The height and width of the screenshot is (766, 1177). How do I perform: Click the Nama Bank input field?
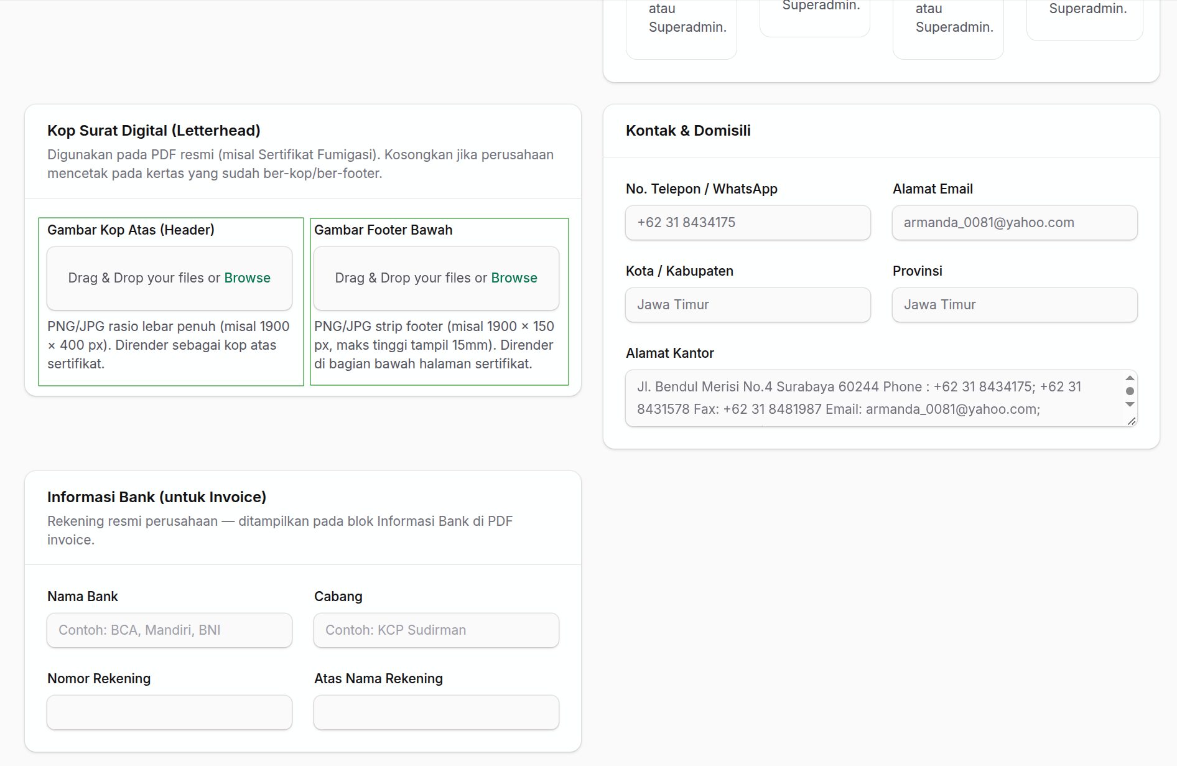pyautogui.click(x=169, y=630)
